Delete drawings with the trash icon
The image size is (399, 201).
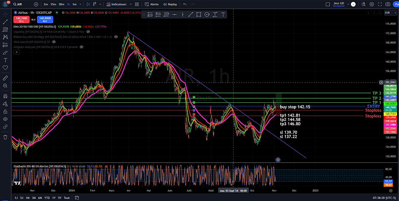[x=5, y=137]
